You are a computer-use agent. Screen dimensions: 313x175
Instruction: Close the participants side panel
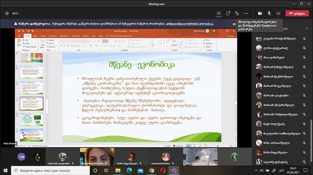(x=307, y=28)
